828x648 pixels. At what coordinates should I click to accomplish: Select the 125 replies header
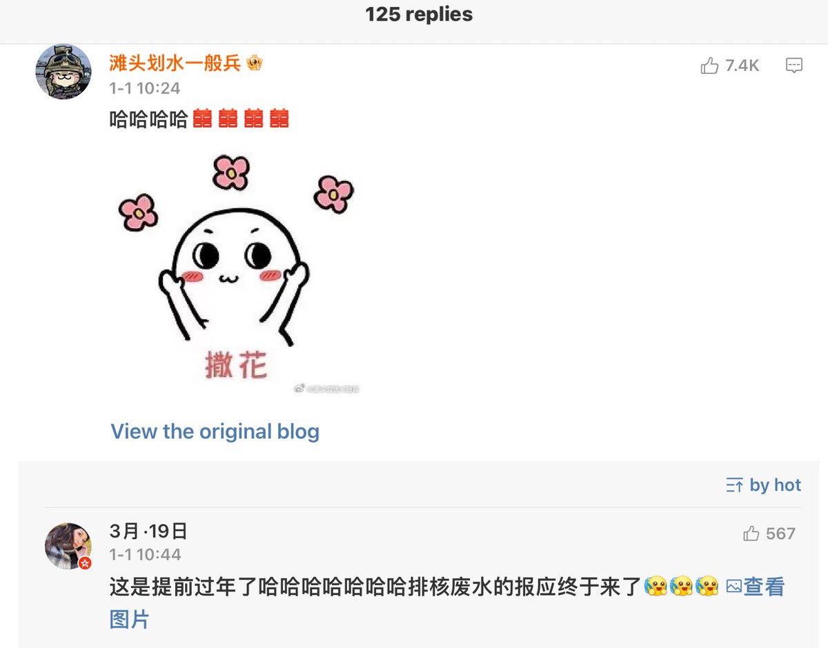(419, 14)
